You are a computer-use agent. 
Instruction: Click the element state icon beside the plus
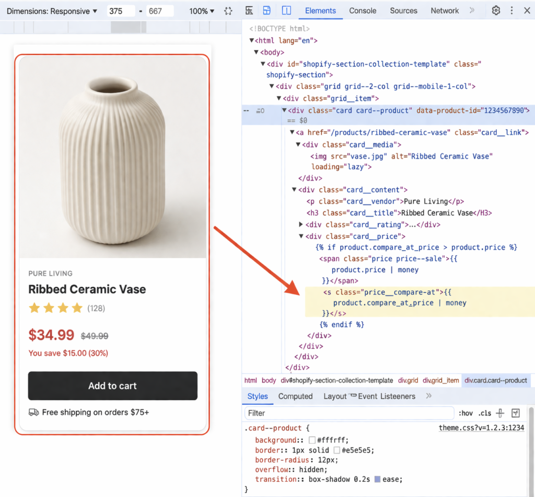pos(516,413)
